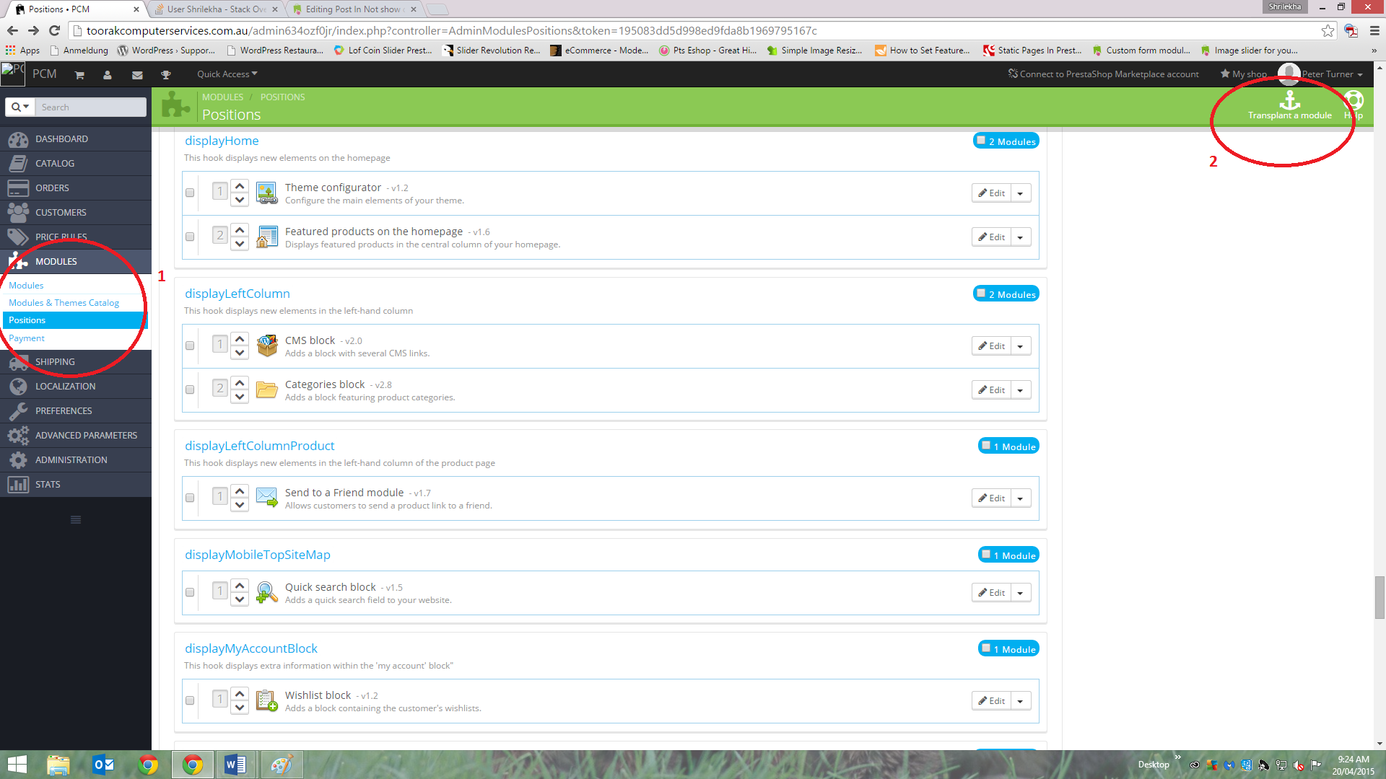Select Payment submenu under Modules
The image size is (1386, 779).
tap(27, 338)
